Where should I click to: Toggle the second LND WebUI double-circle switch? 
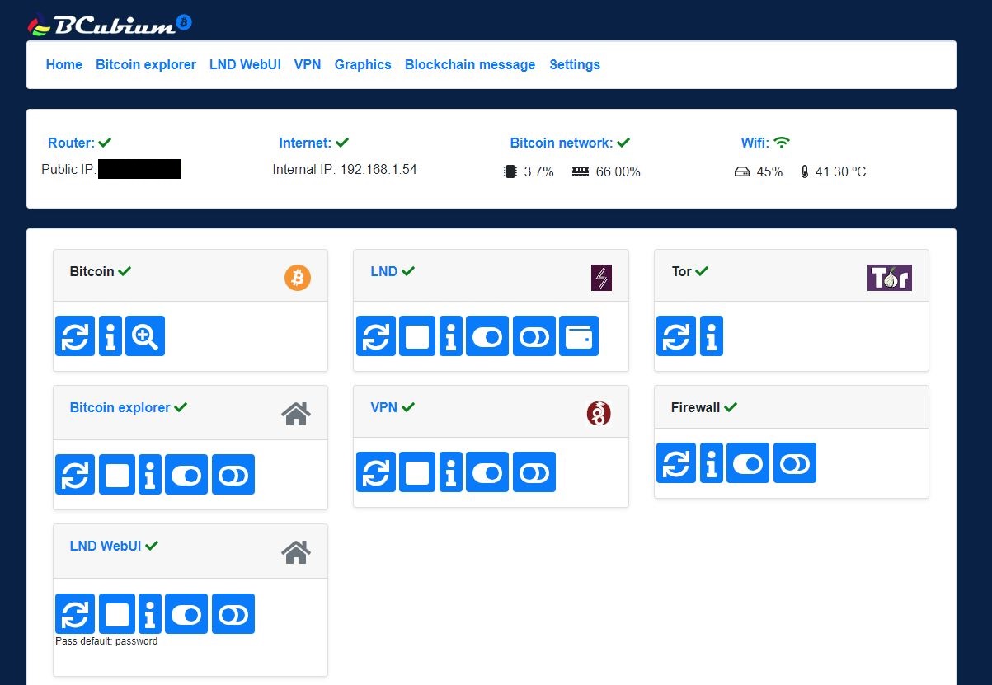tap(233, 613)
